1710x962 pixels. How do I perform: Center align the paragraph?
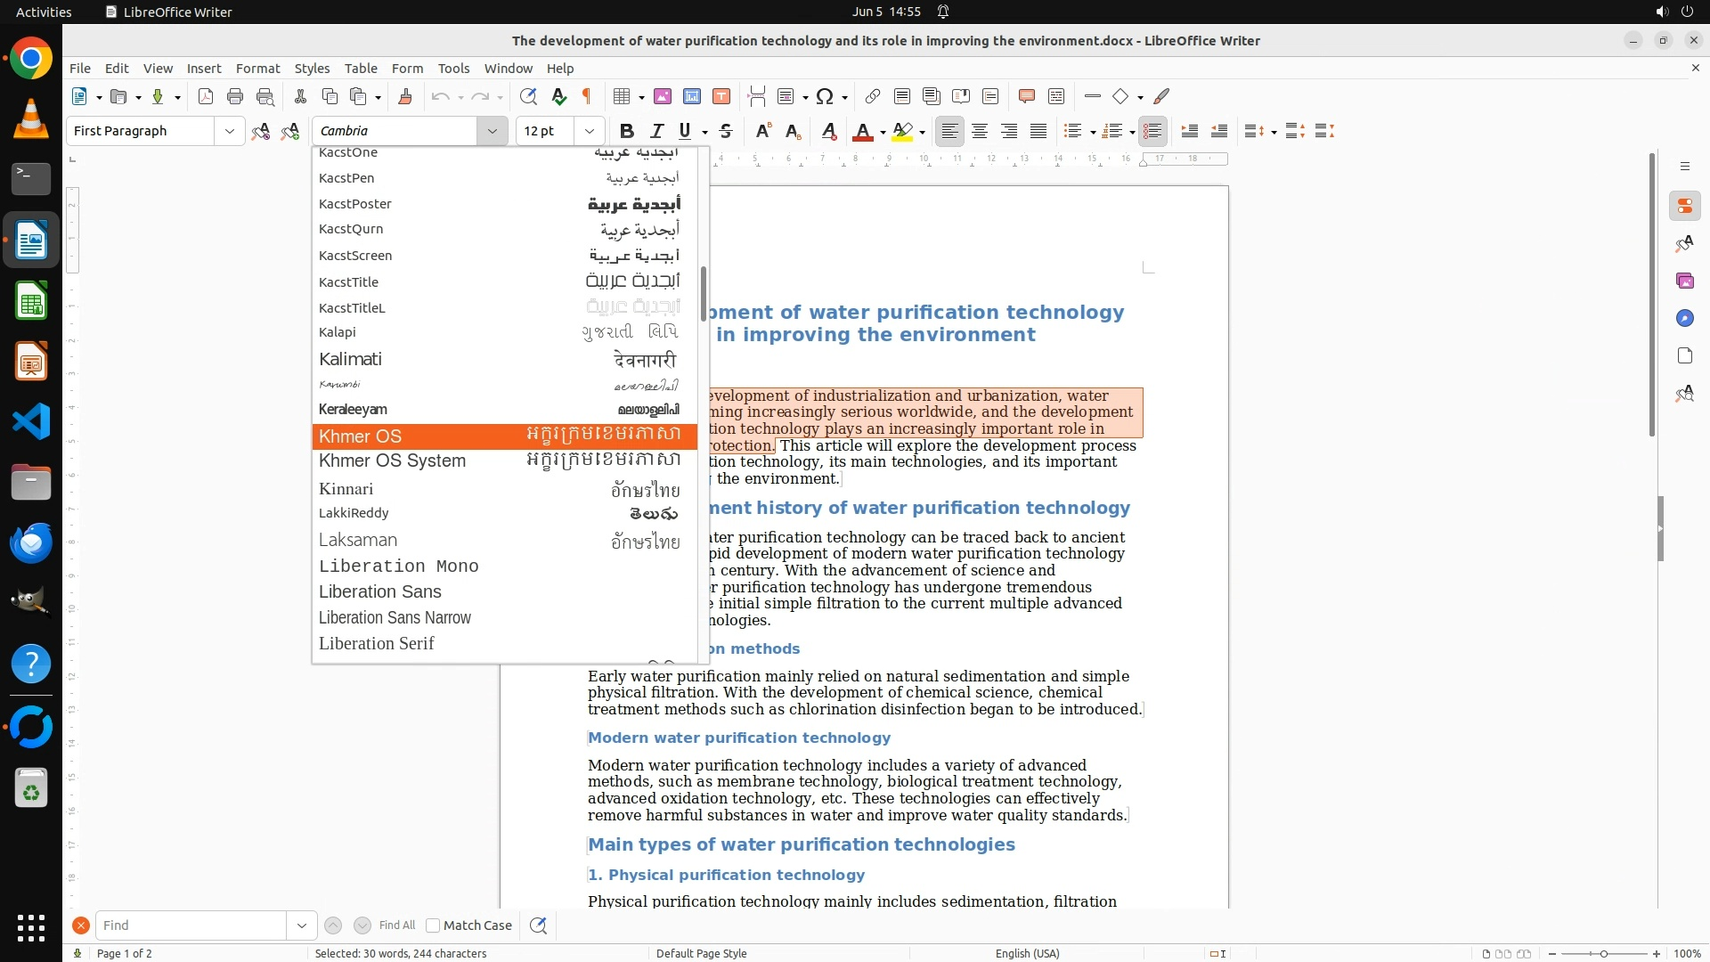980,131
